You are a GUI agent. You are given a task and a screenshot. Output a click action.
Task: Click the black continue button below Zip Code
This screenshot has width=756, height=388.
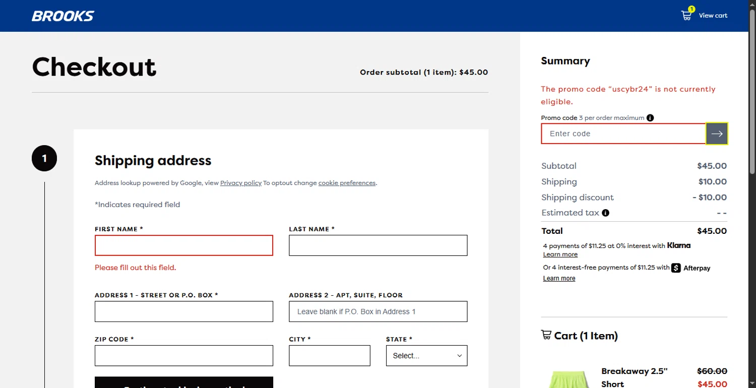(184, 382)
